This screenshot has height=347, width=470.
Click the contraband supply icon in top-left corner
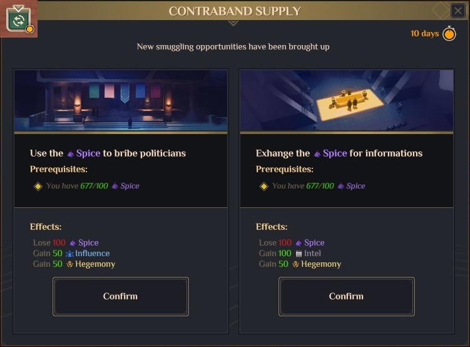click(18, 19)
